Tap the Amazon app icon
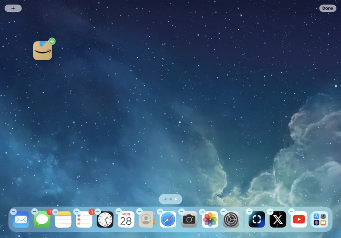 point(42,51)
